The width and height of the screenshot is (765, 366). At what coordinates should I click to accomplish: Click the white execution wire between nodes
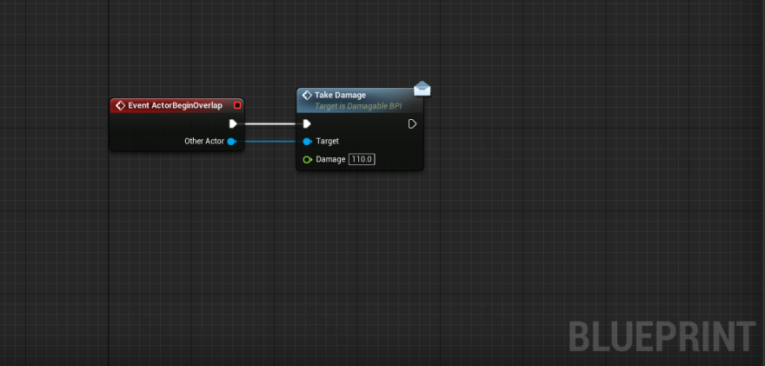tap(269, 123)
